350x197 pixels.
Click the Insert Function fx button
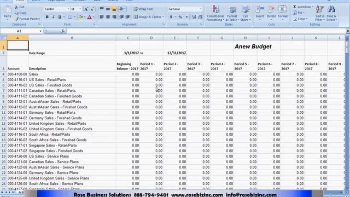[x=63, y=31]
